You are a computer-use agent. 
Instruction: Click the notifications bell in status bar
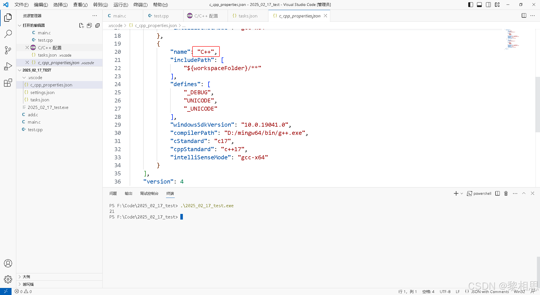[x=533, y=292]
